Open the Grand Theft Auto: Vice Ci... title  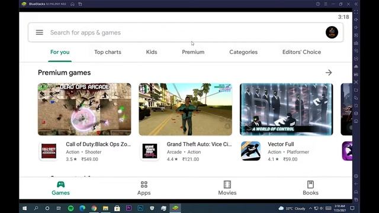point(199,144)
